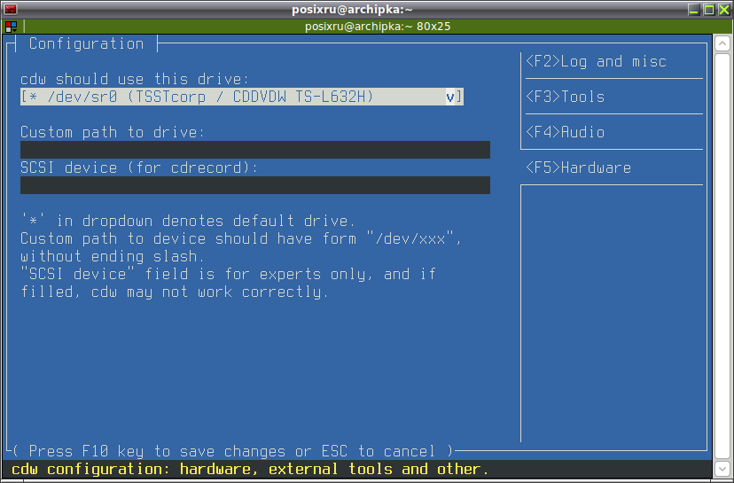
Task: Click the scrollbar up arrow
Action: [x=722, y=43]
